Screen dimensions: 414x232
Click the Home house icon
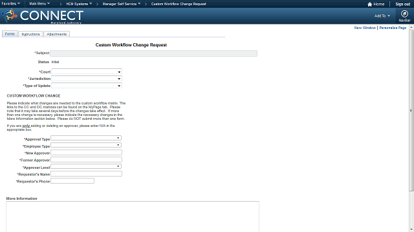click(369, 5)
